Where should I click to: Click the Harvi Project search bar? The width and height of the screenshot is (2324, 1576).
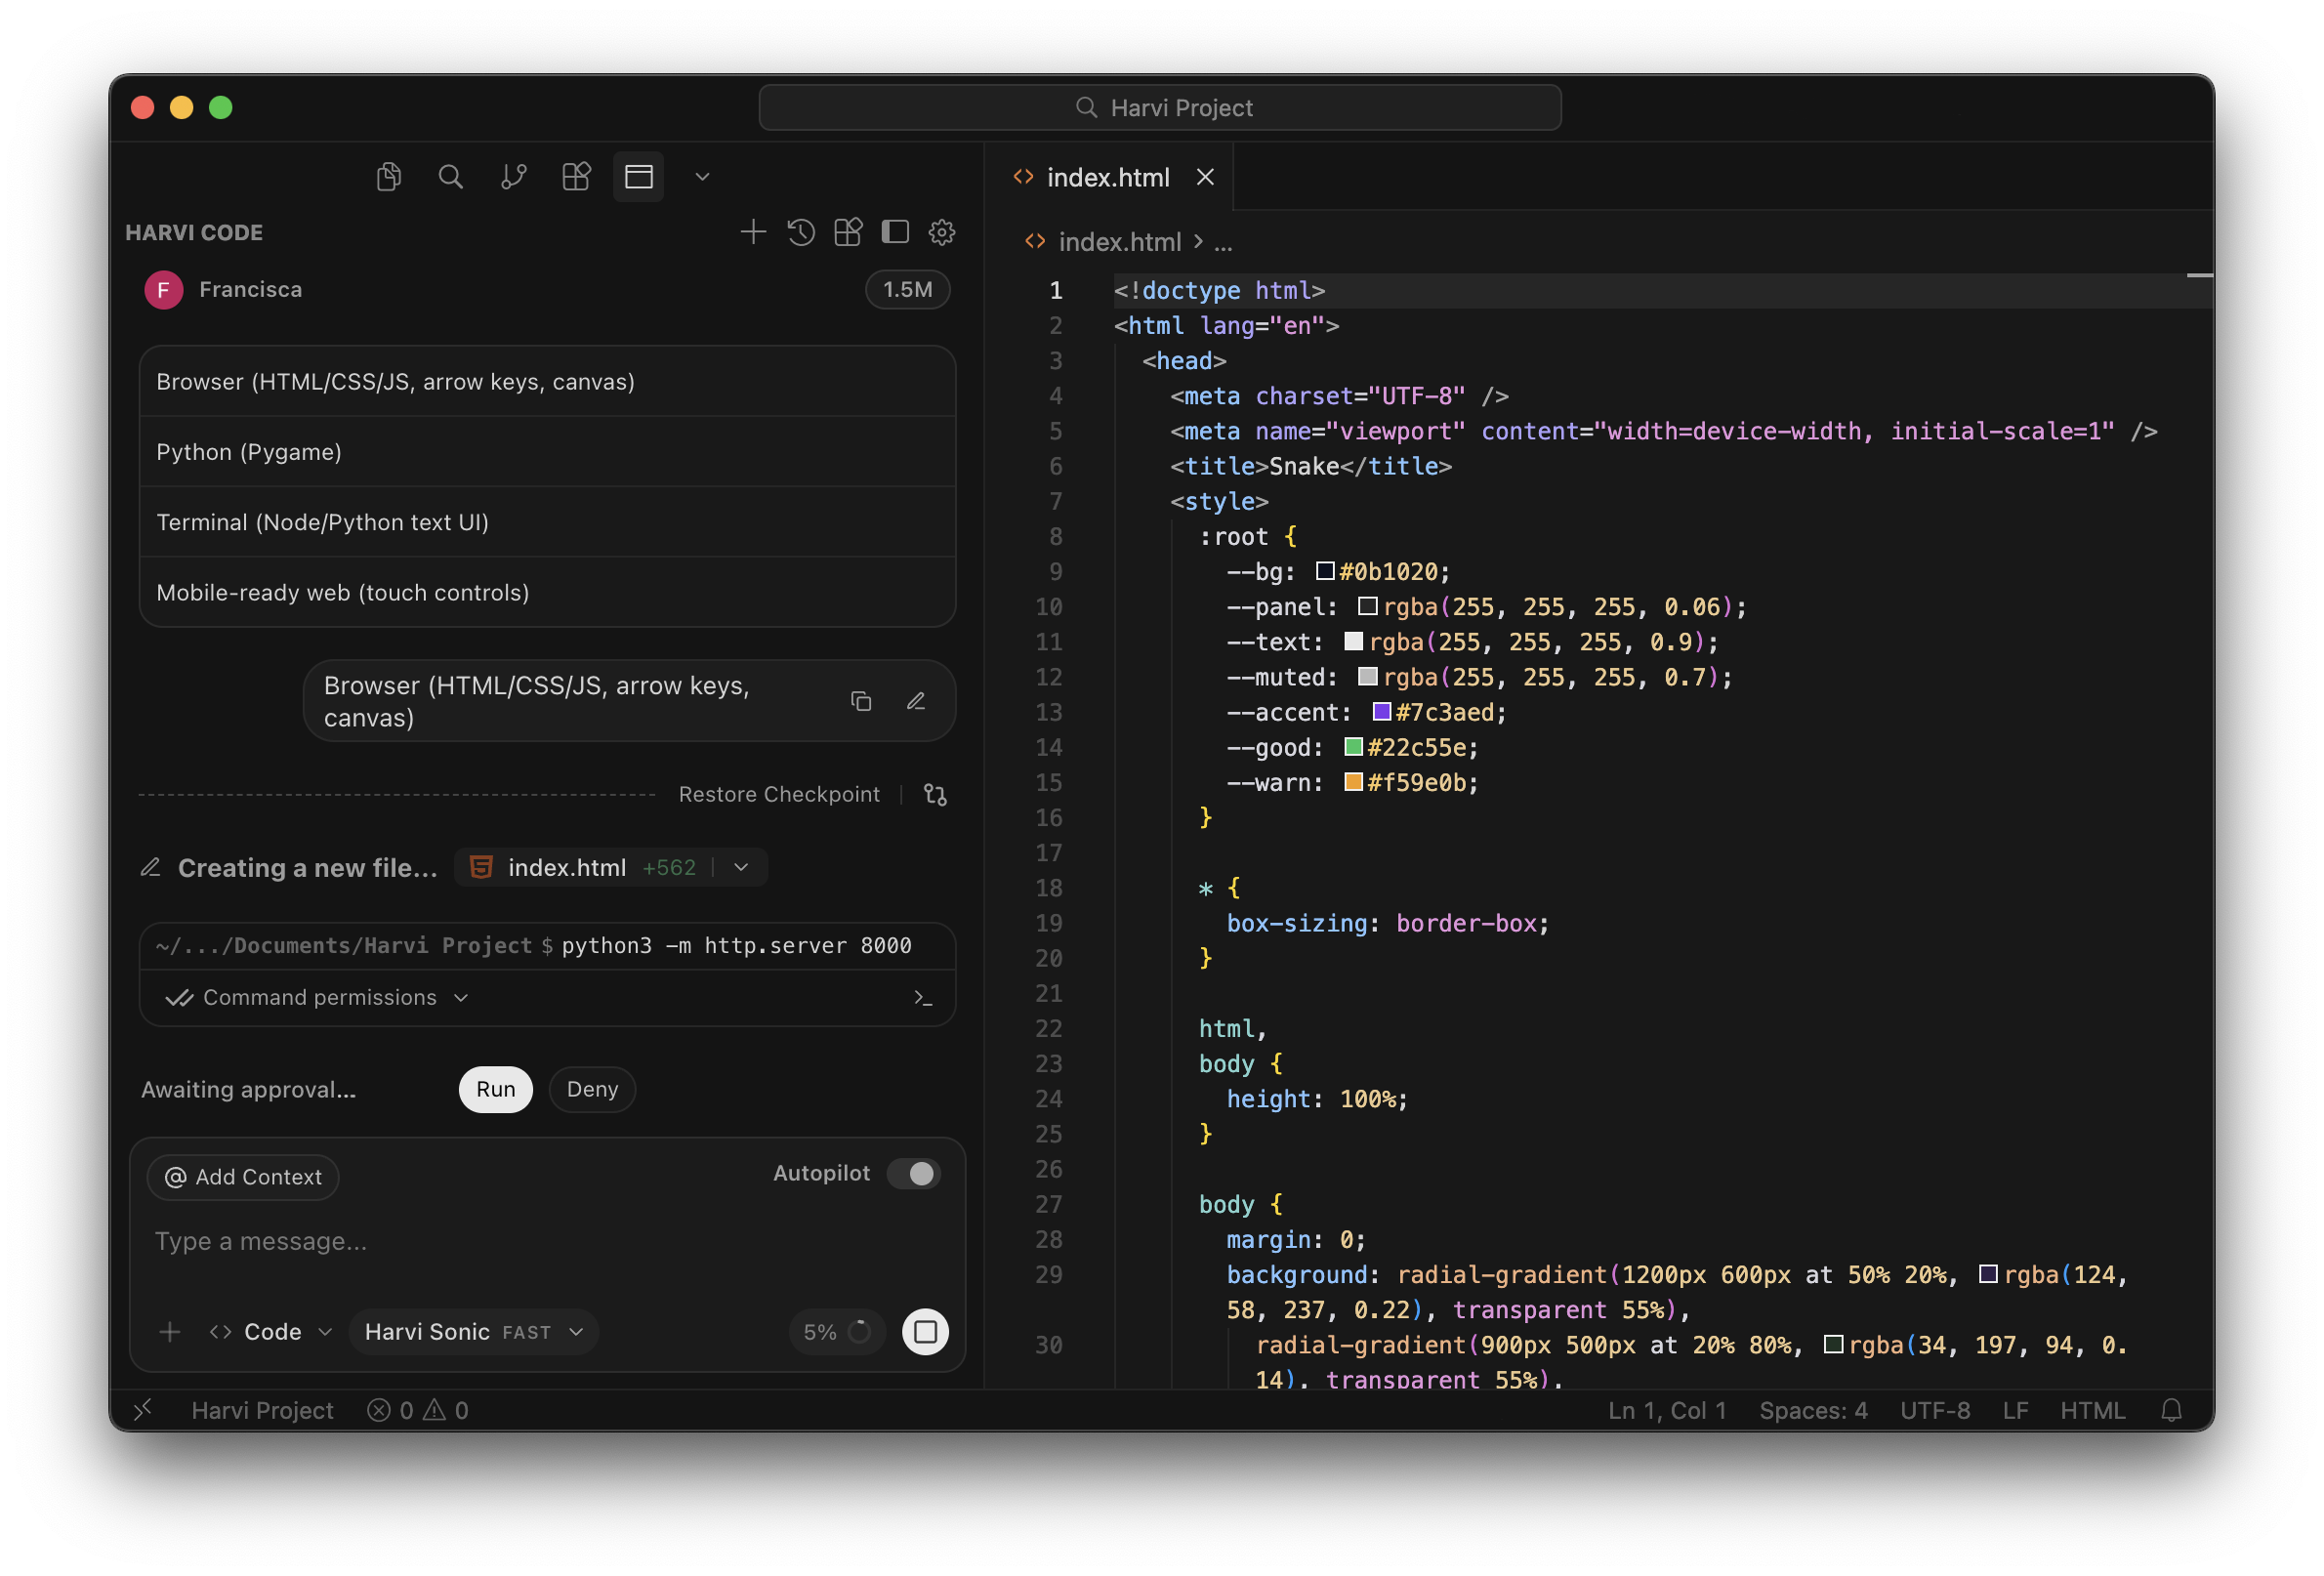coord(1160,107)
